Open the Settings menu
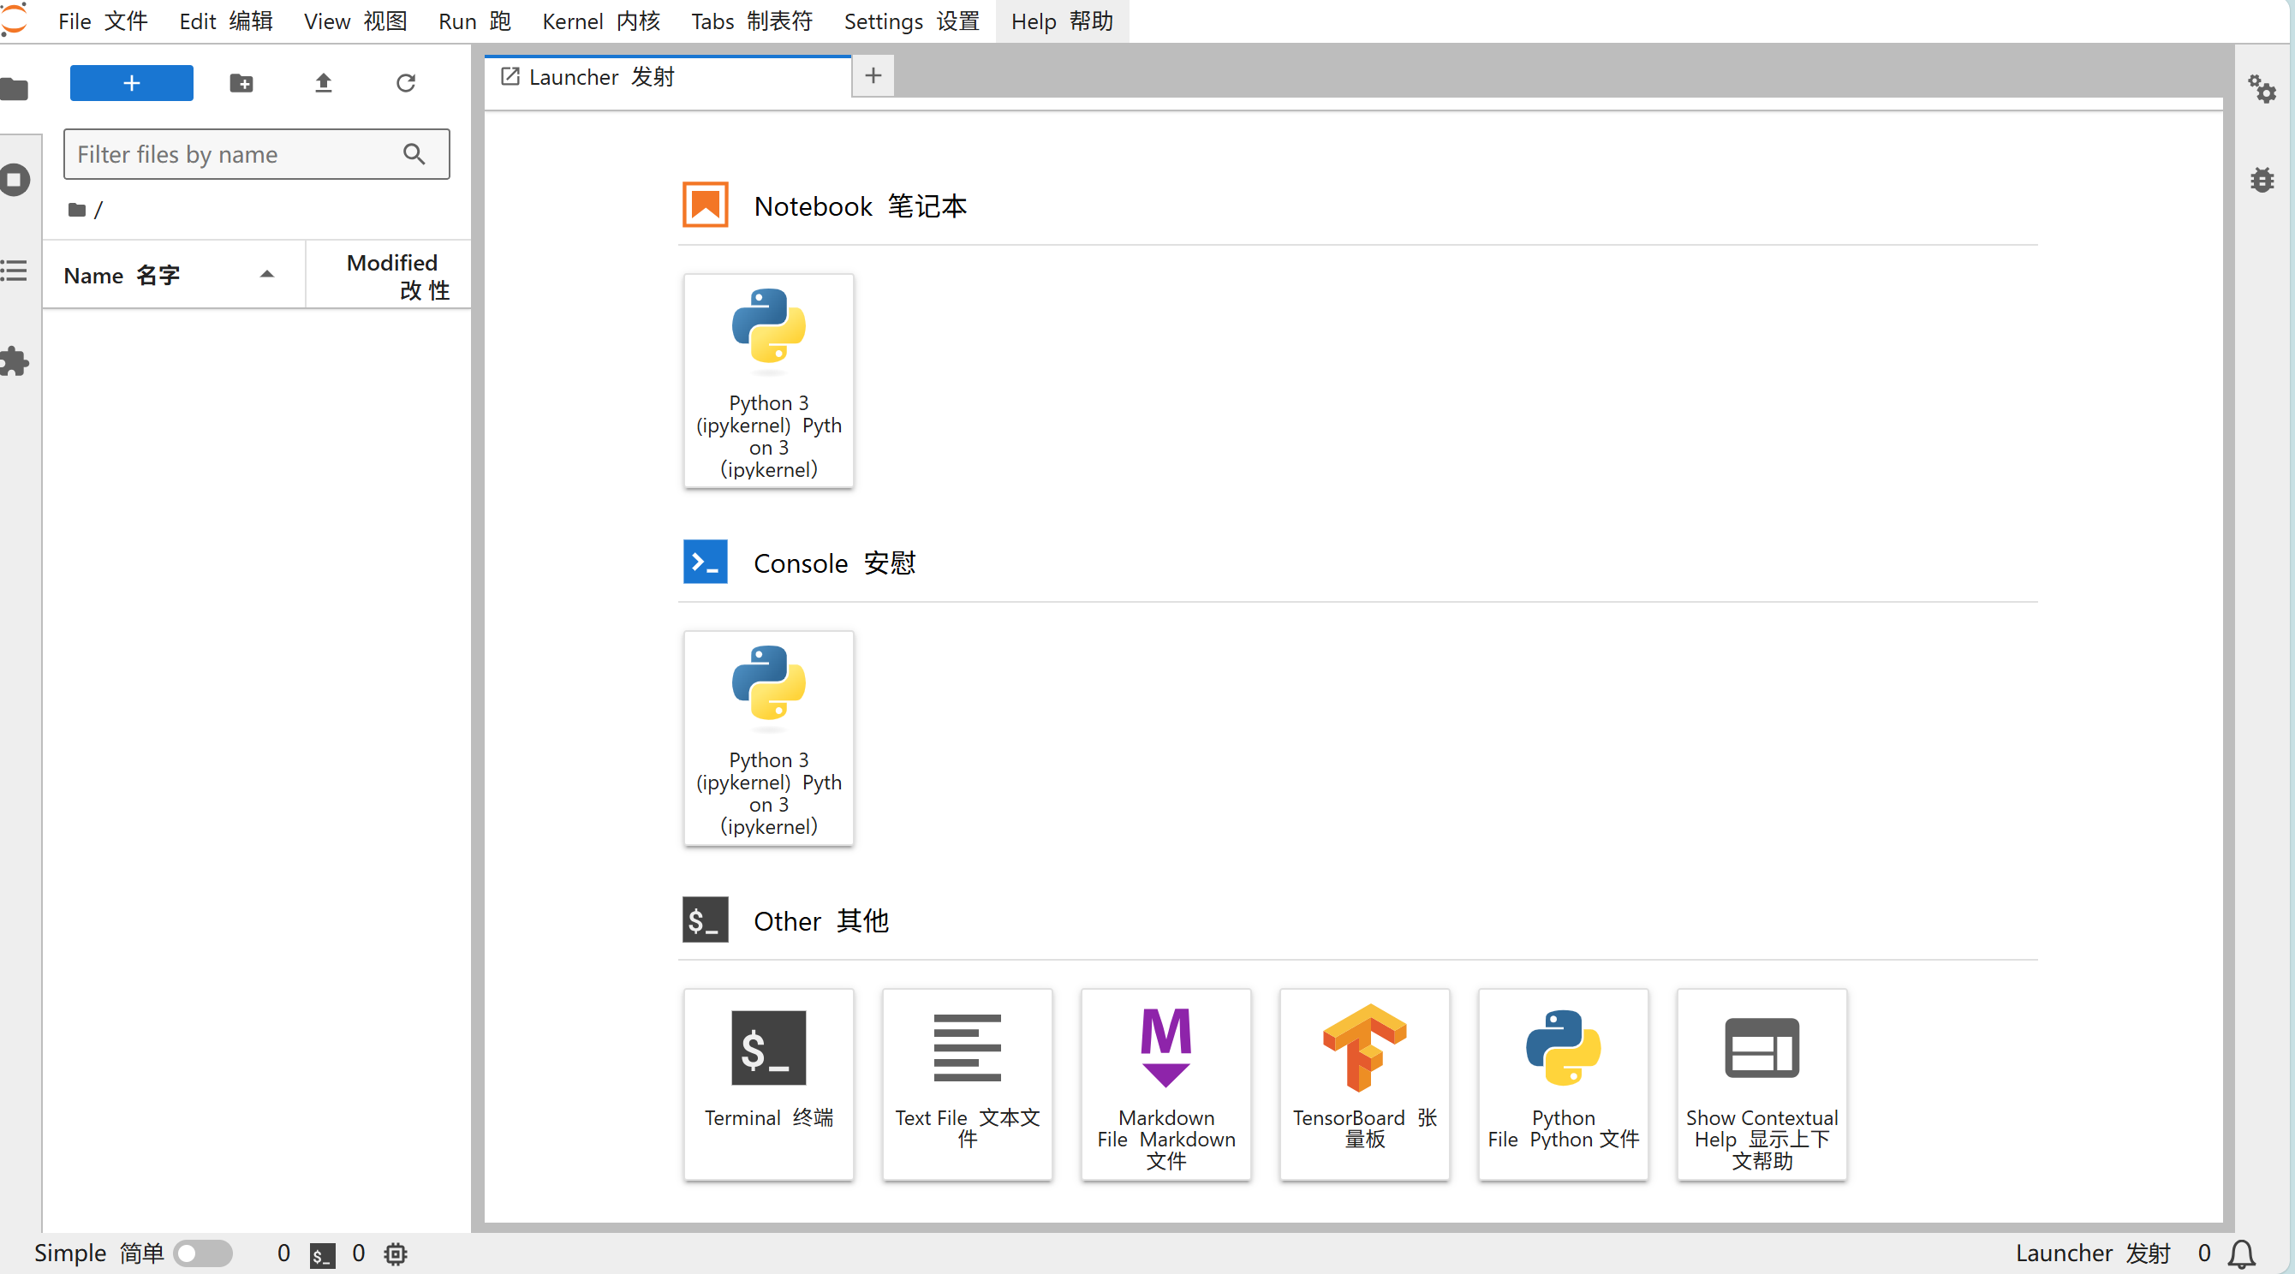The height and width of the screenshot is (1274, 2295). pos(911,21)
